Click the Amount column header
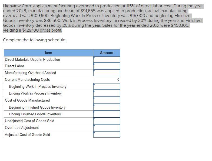212x161 pixels. coord(107,53)
